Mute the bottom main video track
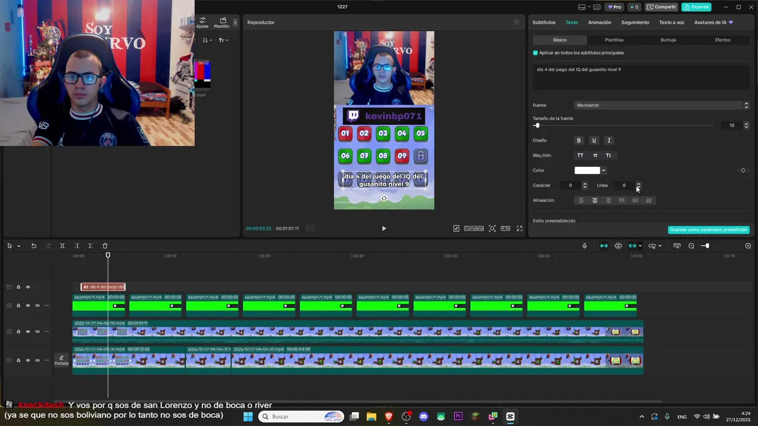 [37, 360]
